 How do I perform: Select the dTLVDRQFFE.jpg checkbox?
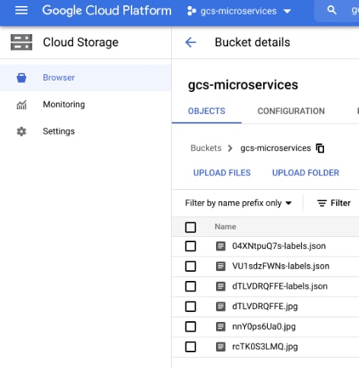[190, 307]
